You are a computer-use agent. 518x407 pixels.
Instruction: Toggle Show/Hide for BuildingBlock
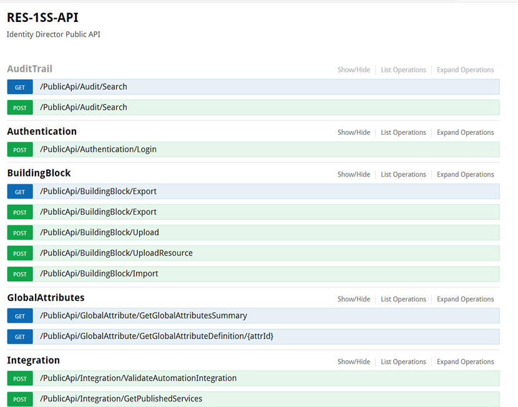[353, 174]
